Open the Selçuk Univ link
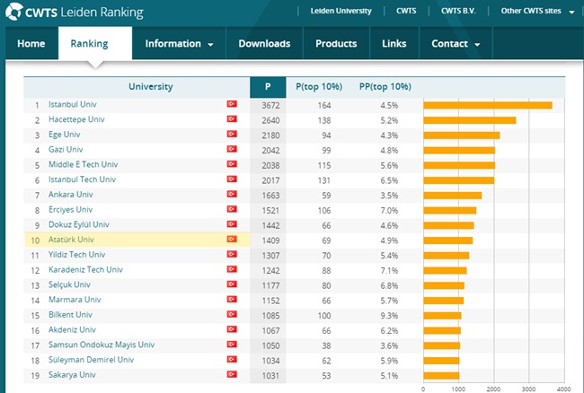 (x=69, y=284)
